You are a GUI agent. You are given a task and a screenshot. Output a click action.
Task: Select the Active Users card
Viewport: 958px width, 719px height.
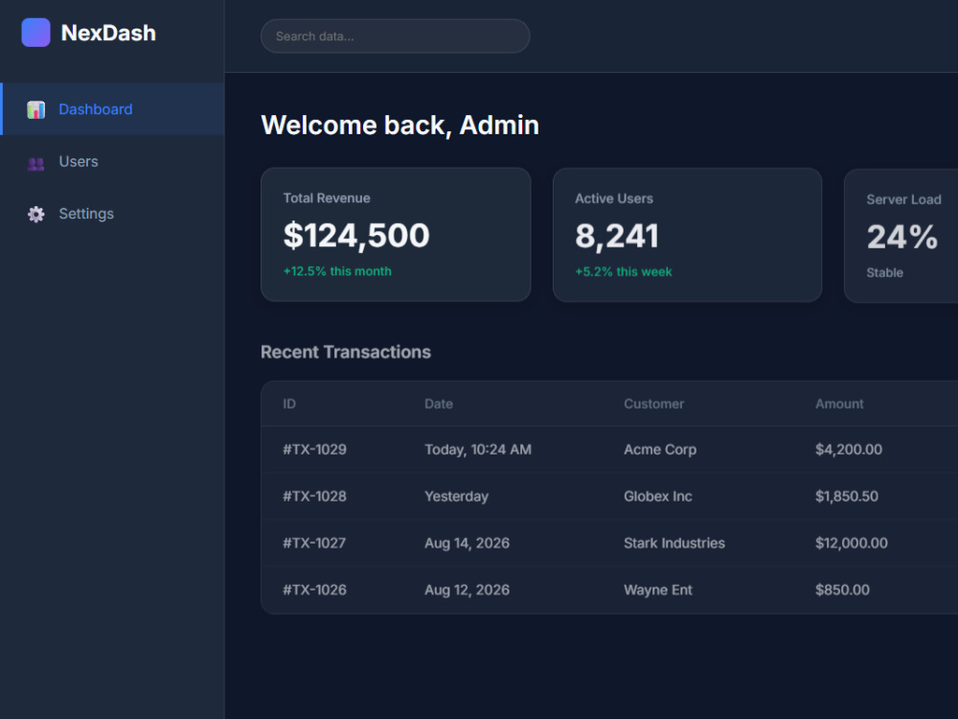pyautogui.click(x=687, y=235)
